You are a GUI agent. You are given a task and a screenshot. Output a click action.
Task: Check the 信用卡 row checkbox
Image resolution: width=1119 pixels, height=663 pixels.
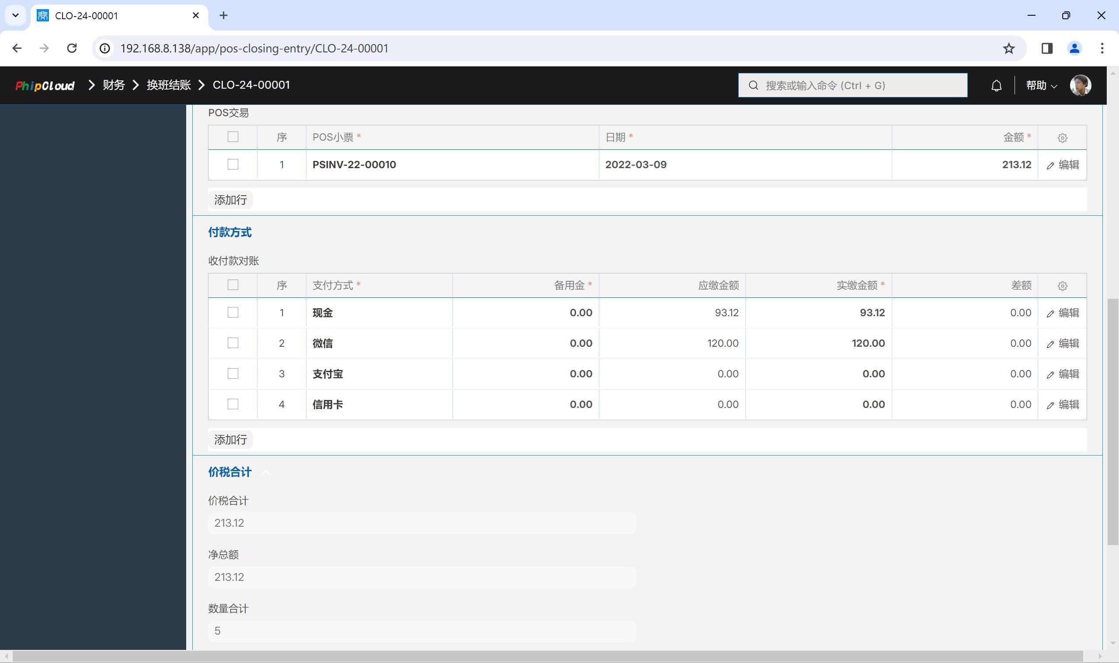click(233, 404)
